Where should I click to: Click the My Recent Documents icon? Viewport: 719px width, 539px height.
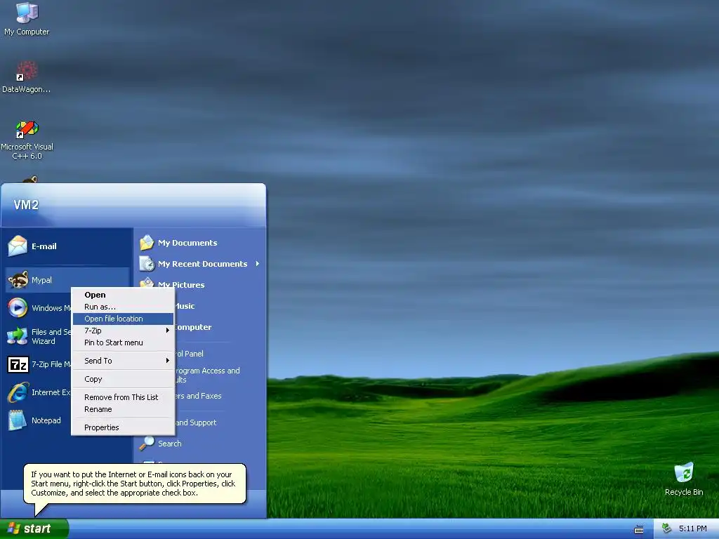[147, 264]
